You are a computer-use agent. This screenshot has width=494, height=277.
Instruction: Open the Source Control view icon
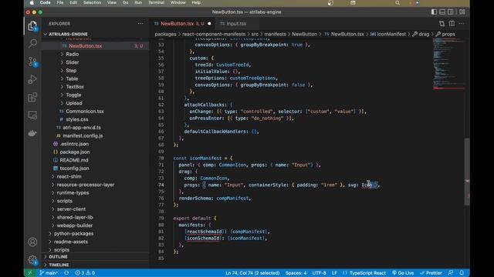[x=32, y=62]
